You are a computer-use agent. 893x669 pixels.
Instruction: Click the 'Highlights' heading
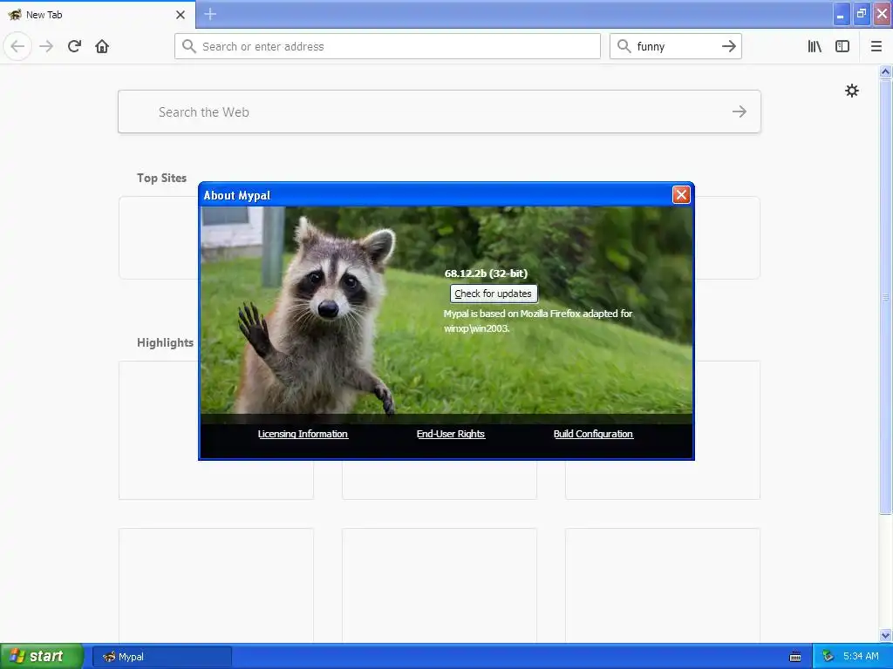tap(165, 342)
